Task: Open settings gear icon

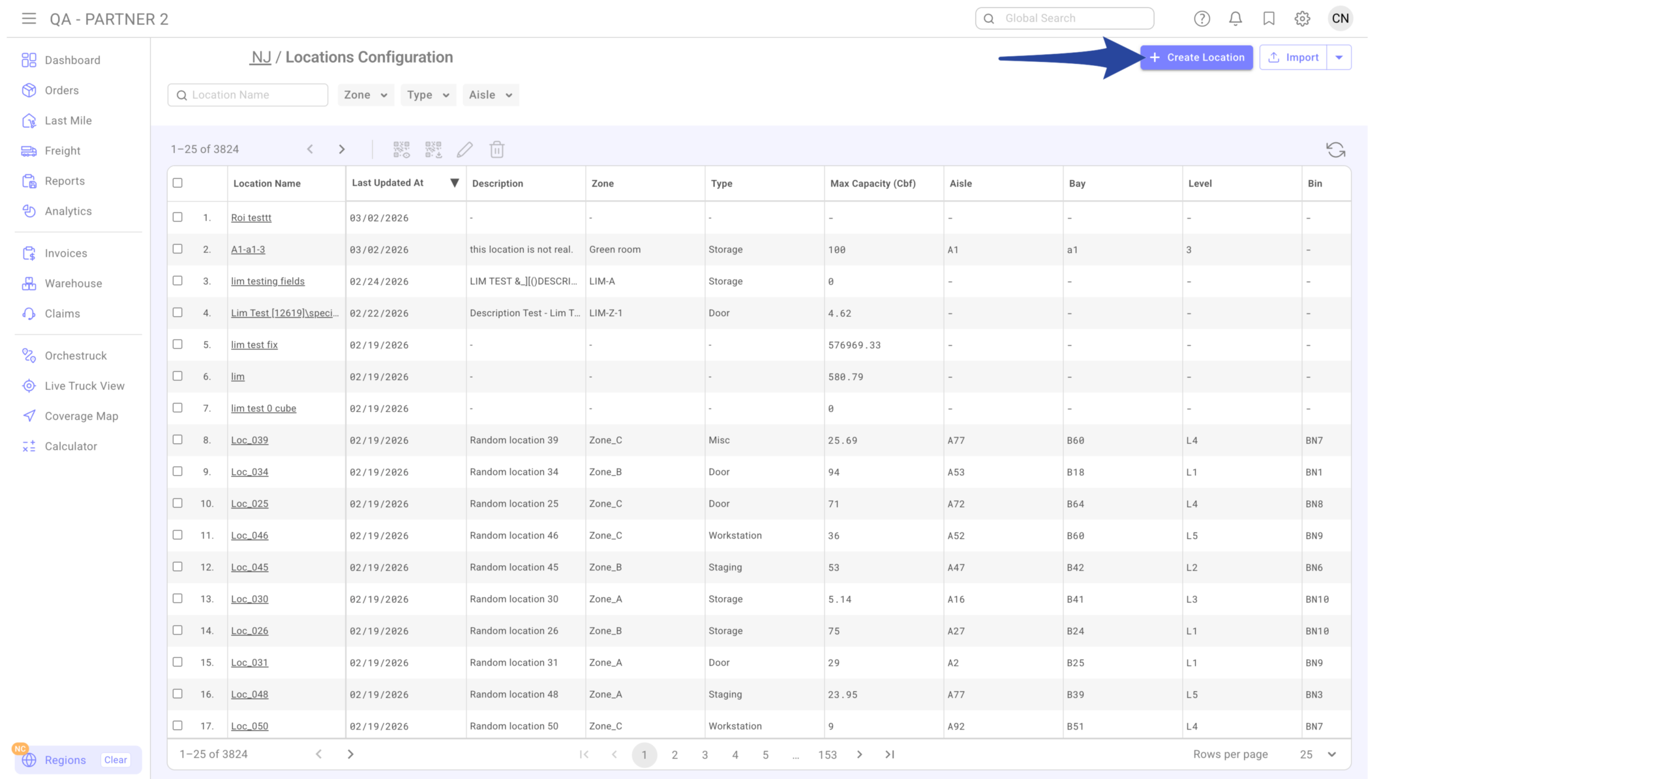Action: tap(1301, 18)
